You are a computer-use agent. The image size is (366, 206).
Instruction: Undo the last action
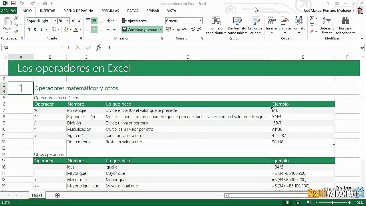[x=22, y=3]
